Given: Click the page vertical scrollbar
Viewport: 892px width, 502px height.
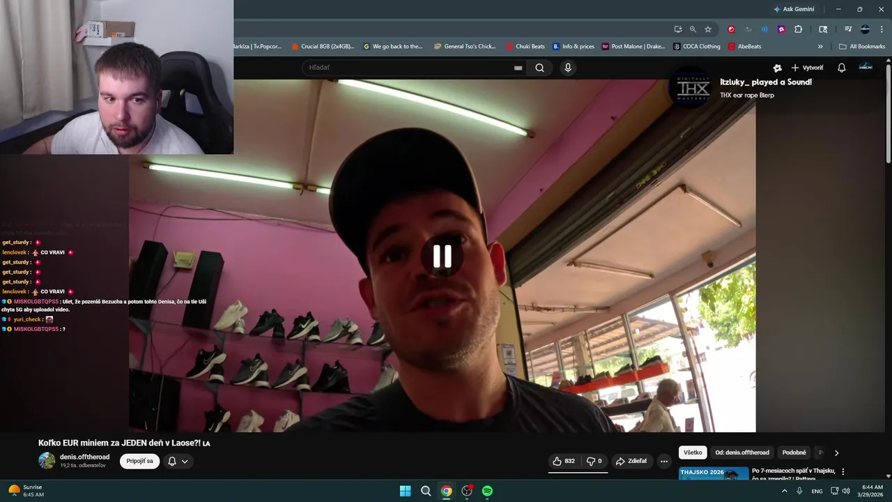Looking at the screenshot, I should 889,112.
